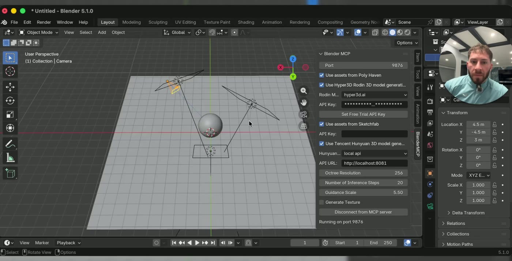
Task: Uncheck Use assets from Poly Haven
Action: pyautogui.click(x=321, y=75)
